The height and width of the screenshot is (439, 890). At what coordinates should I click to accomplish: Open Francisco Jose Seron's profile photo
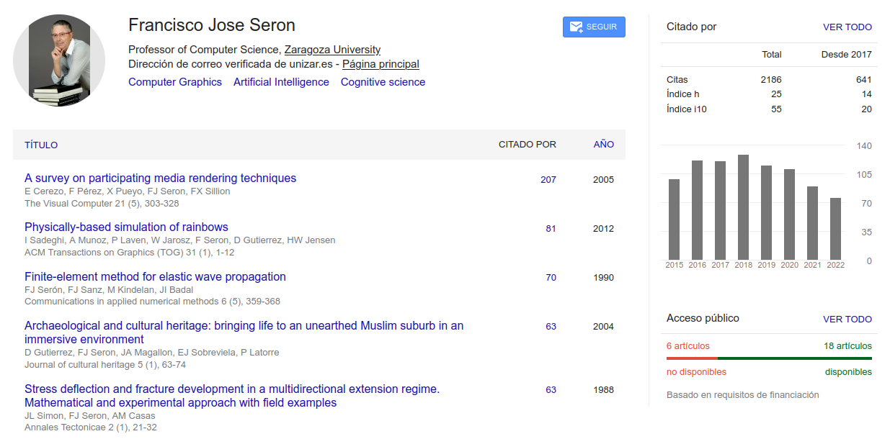point(59,60)
